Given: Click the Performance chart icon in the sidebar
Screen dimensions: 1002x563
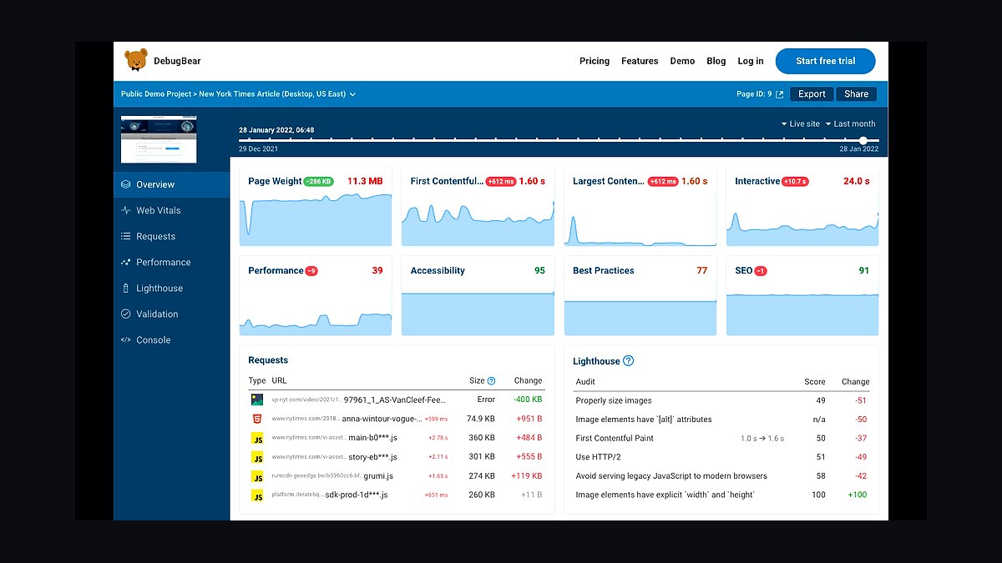Looking at the screenshot, I should pos(126,262).
